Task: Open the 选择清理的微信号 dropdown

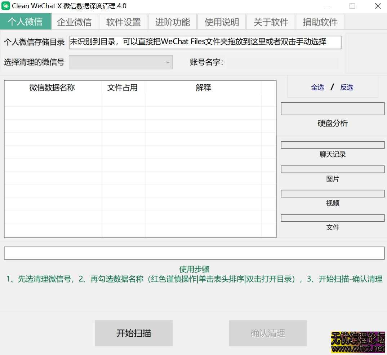Action: tap(121, 62)
